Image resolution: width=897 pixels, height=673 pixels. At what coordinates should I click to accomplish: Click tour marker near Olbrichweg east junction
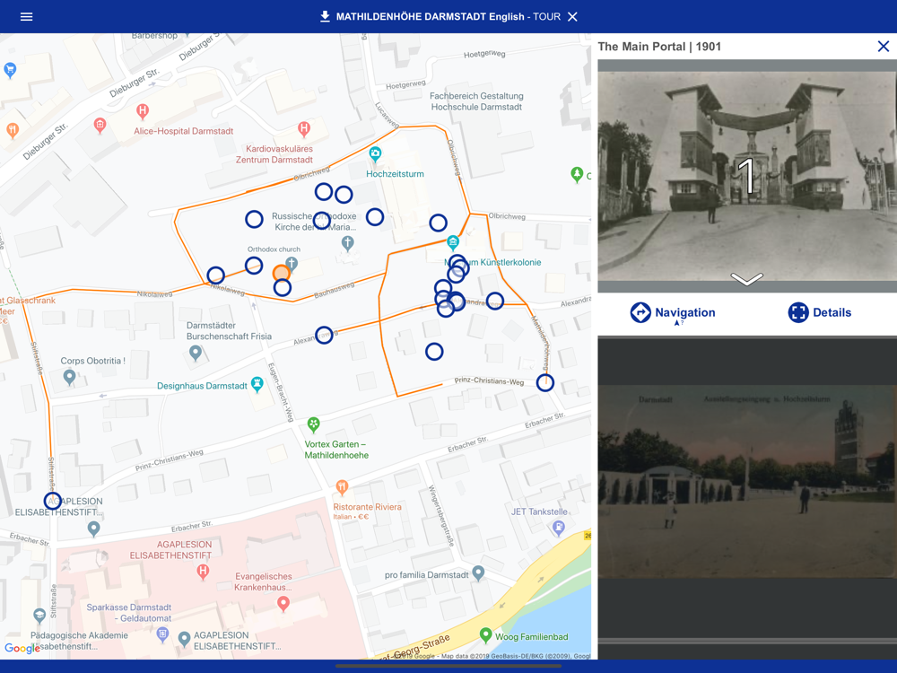tap(439, 223)
